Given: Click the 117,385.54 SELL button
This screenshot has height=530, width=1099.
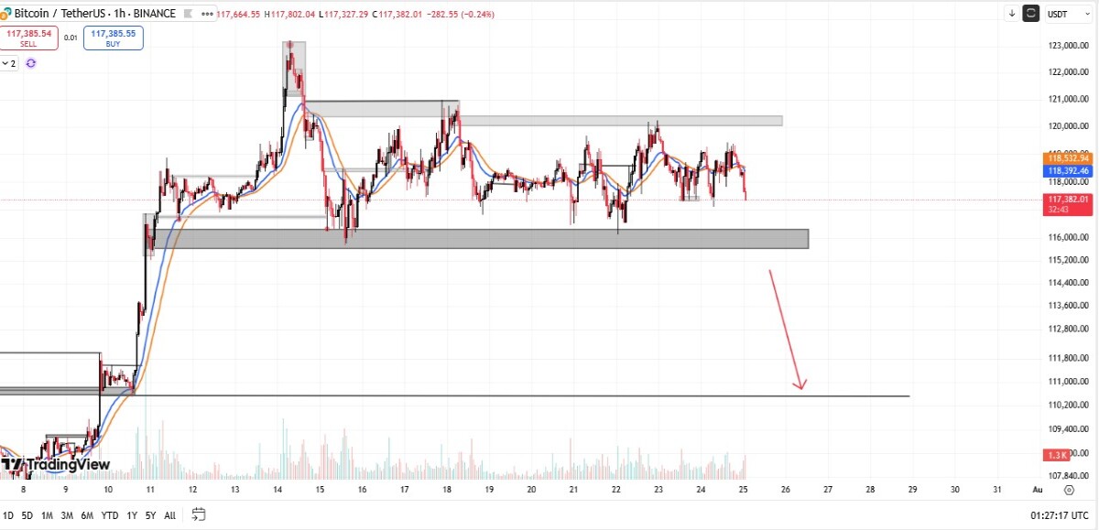Looking at the screenshot, I should click(x=28, y=38).
